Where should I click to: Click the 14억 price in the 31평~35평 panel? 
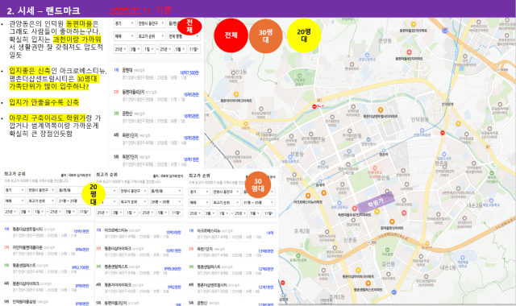point(270,233)
